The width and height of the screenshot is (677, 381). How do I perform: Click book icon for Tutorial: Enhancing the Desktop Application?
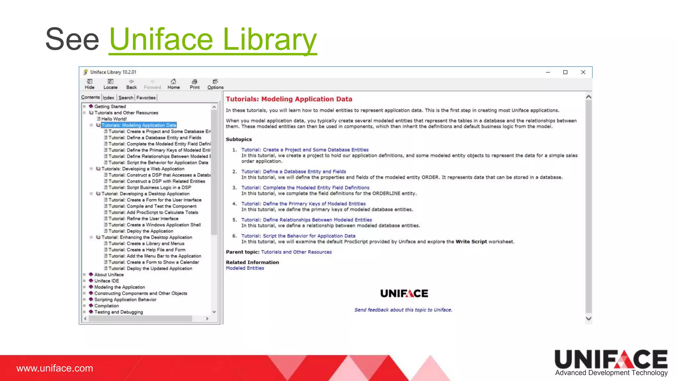[x=98, y=237]
